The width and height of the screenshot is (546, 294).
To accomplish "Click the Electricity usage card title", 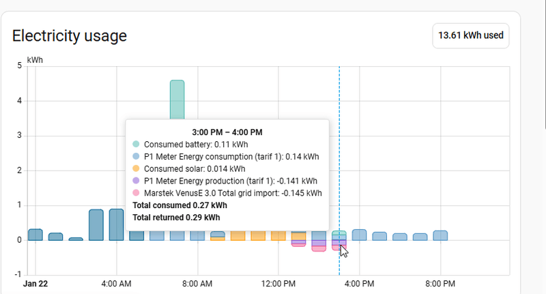I will click(70, 36).
